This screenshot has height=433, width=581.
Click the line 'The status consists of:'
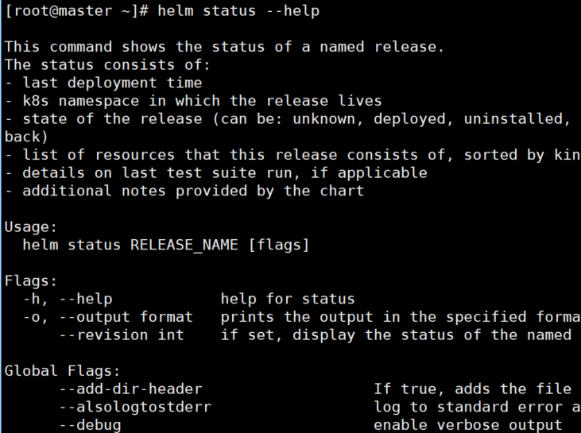pos(107,65)
